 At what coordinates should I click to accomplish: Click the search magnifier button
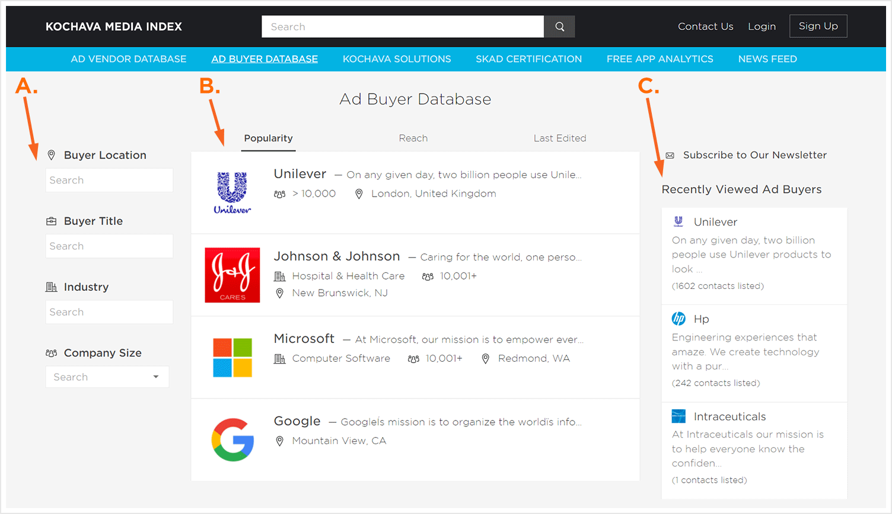(x=559, y=27)
